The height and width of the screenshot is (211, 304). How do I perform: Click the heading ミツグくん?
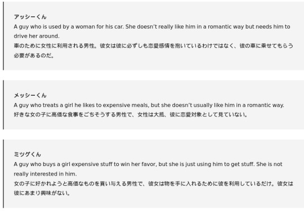[x=28, y=154]
